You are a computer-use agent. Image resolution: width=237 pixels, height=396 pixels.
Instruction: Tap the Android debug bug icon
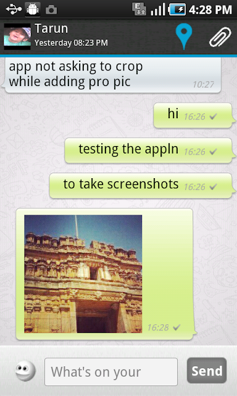(x=32, y=10)
